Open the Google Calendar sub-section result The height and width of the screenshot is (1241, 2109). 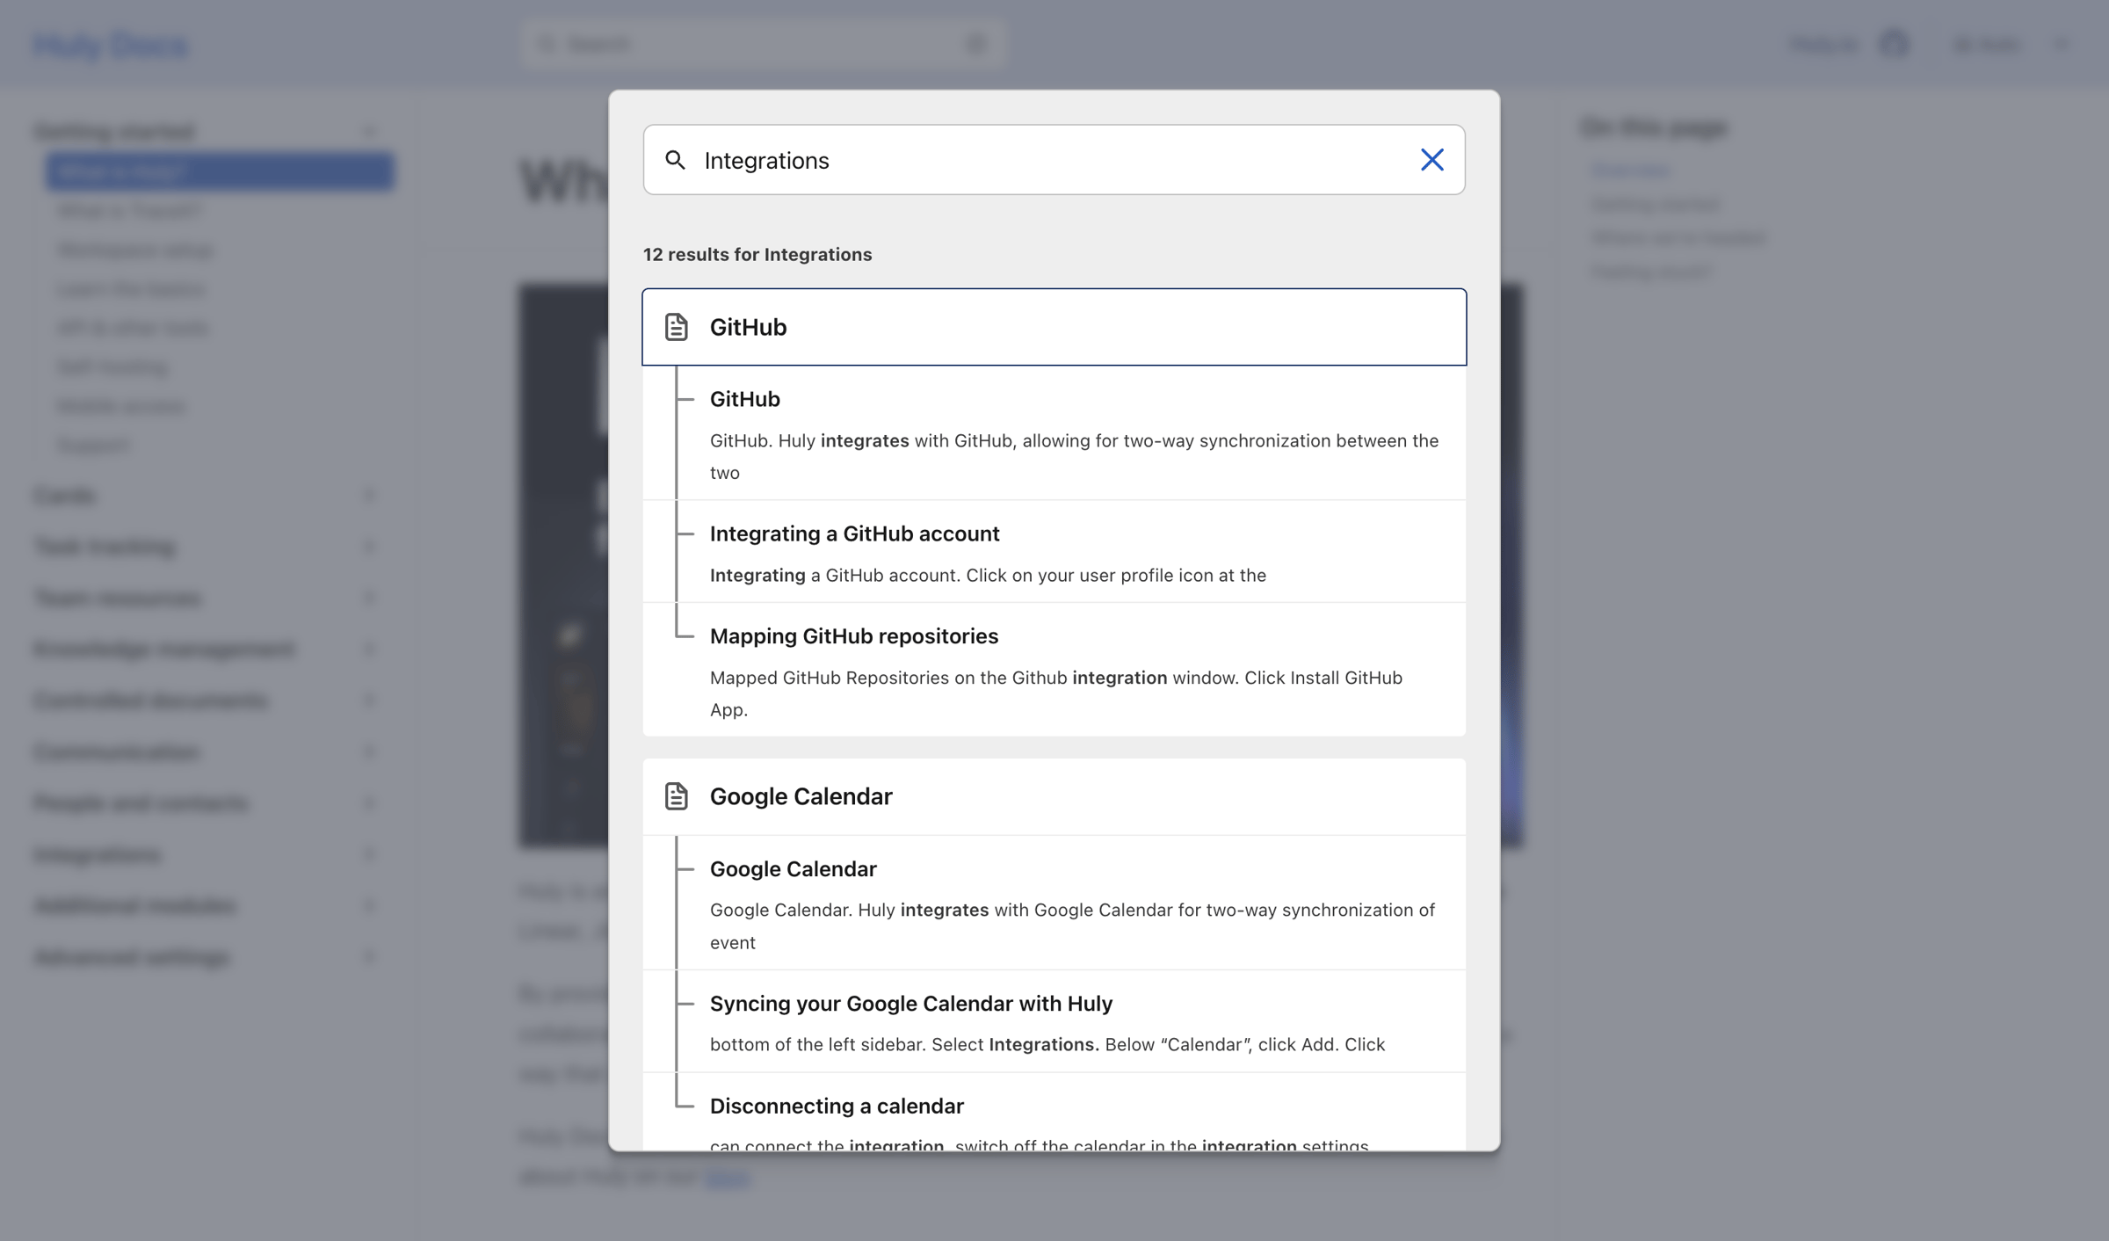(1054, 903)
